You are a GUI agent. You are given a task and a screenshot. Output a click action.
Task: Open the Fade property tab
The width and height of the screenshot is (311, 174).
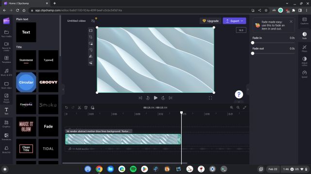[x=305, y=35]
